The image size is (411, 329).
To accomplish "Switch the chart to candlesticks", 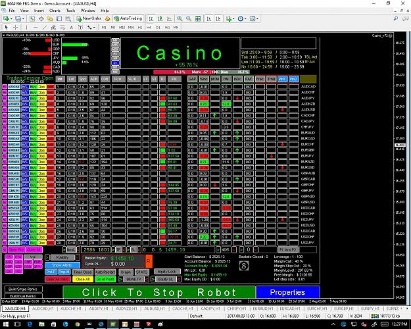I will coord(160,18).
